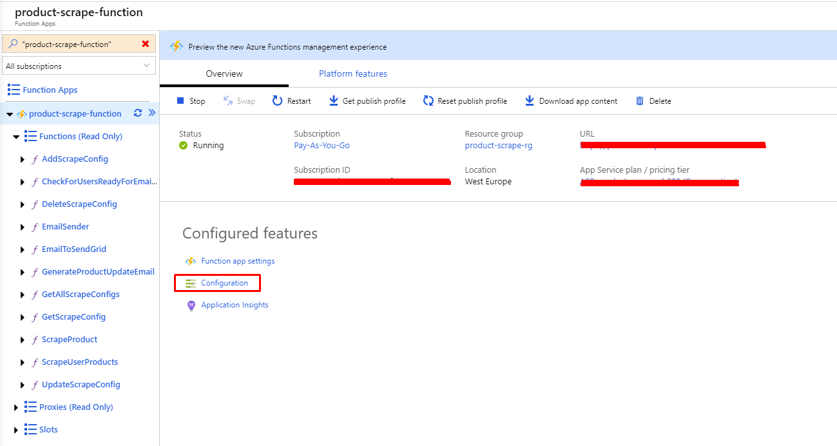Click Get publish profile
The height and width of the screenshot is (446, 837).
[367, 101]
